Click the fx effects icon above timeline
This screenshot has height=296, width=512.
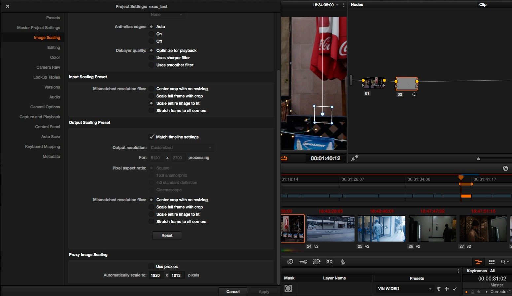[505, 168]
